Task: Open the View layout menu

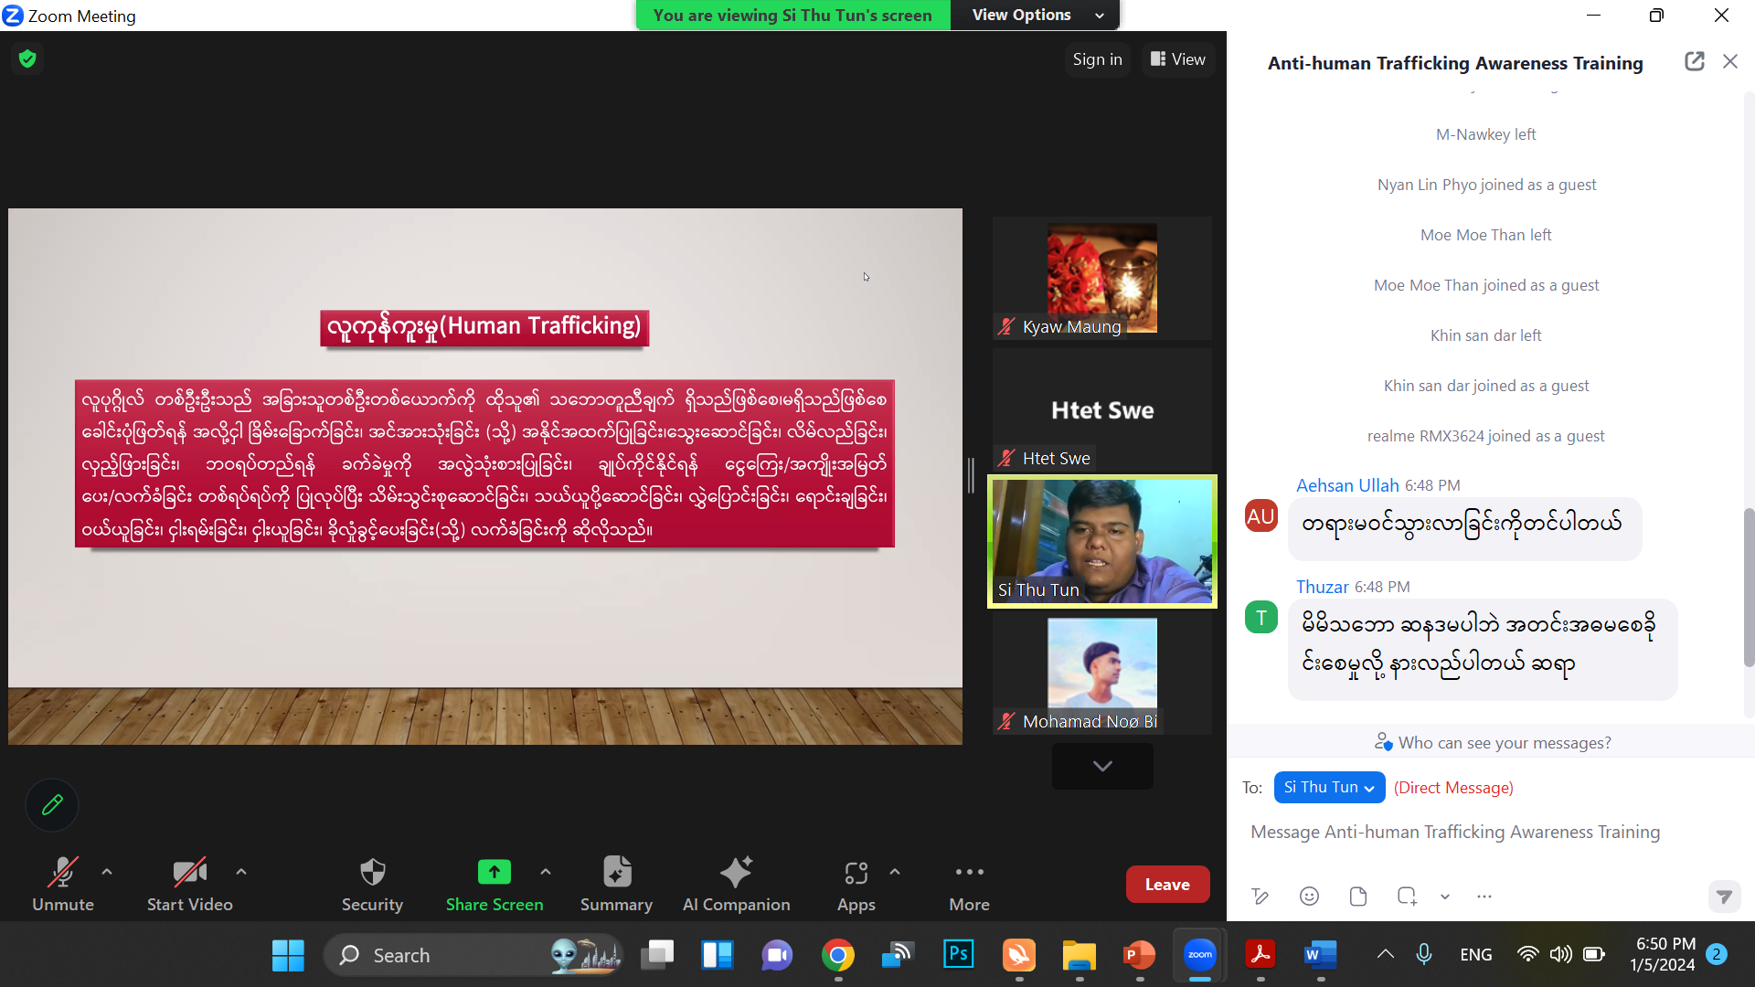Action: 1178,59
